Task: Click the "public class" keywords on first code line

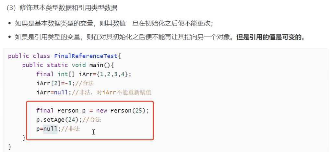Action: point(29,56)
